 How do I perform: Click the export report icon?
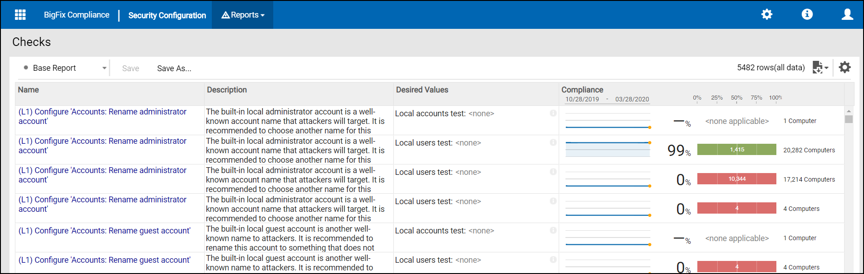click(x=817, y=68)
